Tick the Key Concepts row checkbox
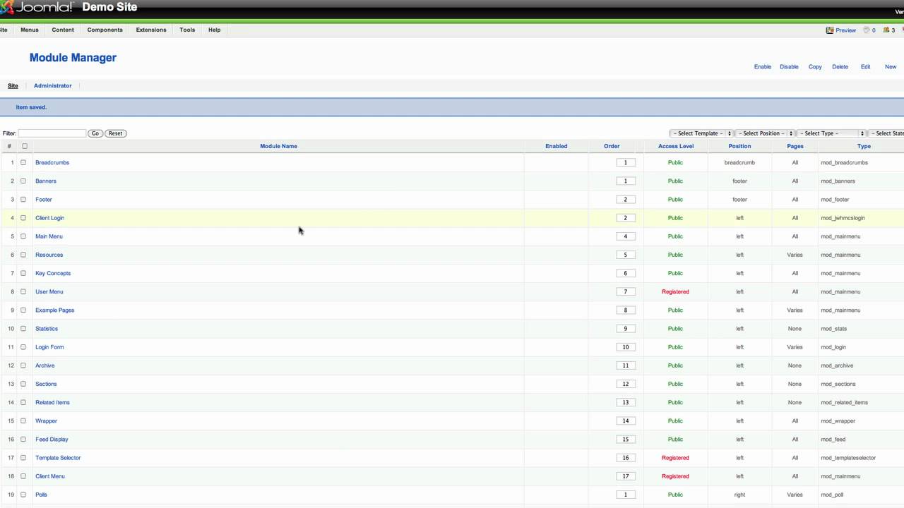The image size is (904, 508). [x=23, y=273]
